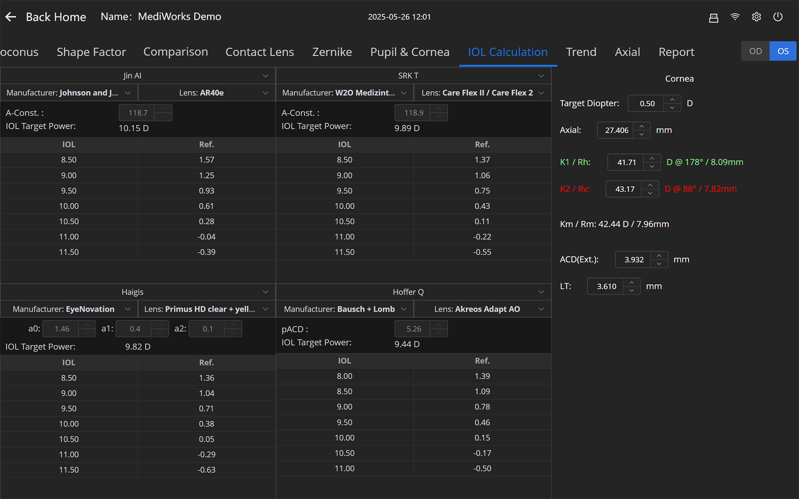This screenshot has width=799, height=499.
Task: Increase Target Diopter with up arrow
Action: point(672,99)
